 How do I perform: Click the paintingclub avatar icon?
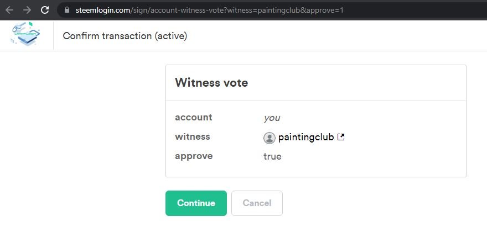(x=269, y=138)
